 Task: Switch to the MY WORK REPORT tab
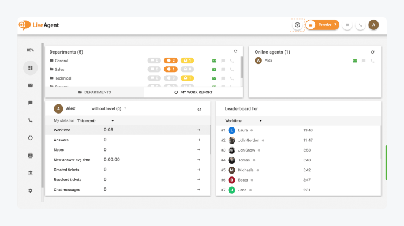[x=193, y=92]
